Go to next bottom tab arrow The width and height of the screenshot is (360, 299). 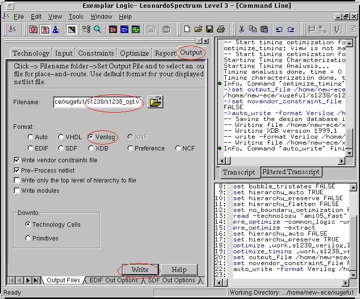[28, 280]
